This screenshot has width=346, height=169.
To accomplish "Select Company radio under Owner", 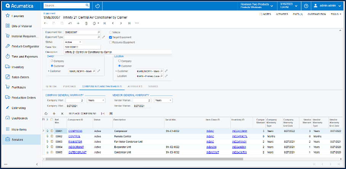I will 52,61.
